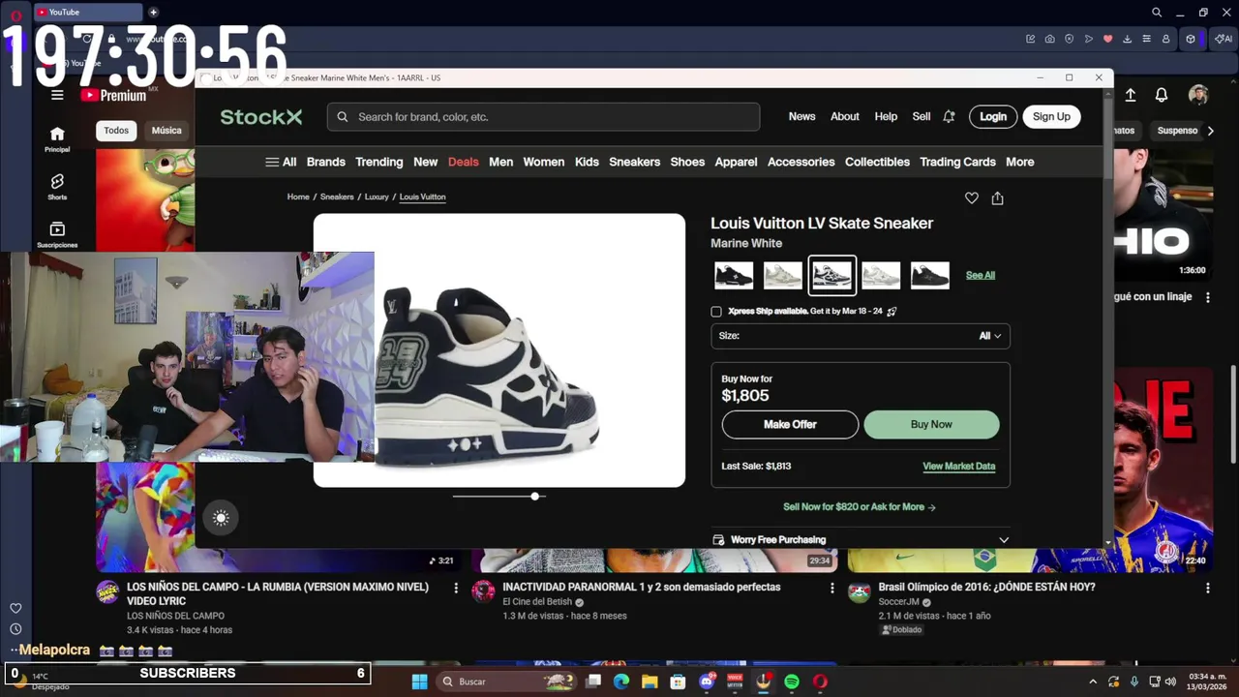Image resolution: width=1239 pixels, height=697 pixels.
Task: Open Opera snapshot camera icon
Action: click(1050, 39)
